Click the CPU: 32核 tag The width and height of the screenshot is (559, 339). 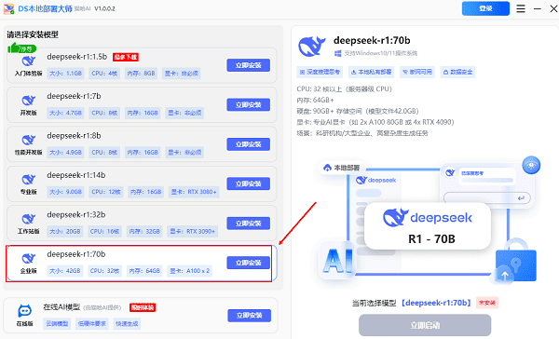pos(104,271)
